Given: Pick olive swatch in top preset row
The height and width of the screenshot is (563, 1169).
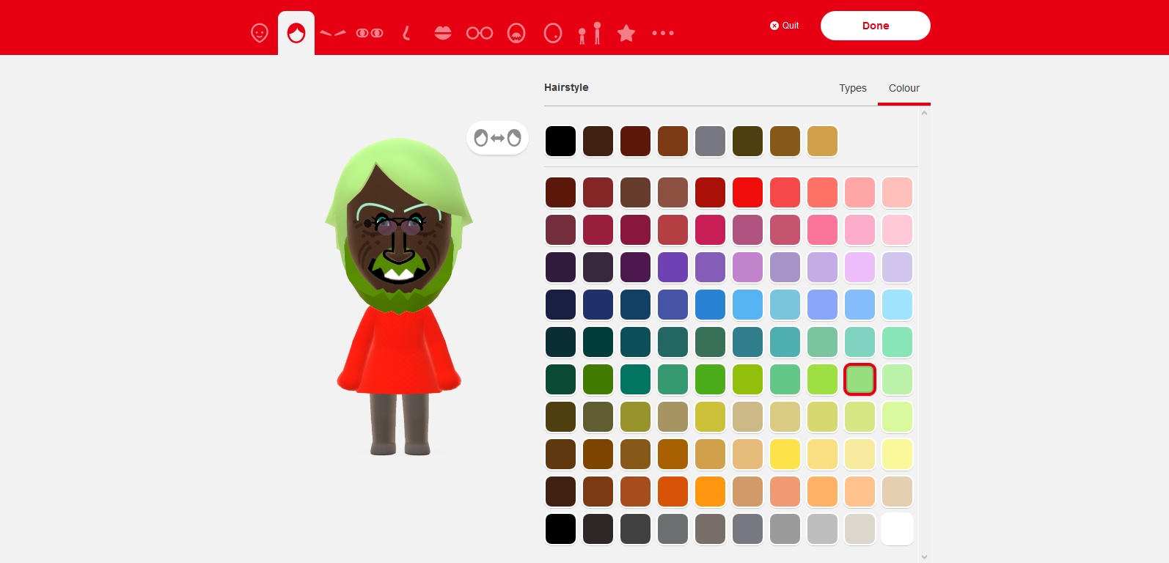Looking at the screenshot, I should pos(748,141).
